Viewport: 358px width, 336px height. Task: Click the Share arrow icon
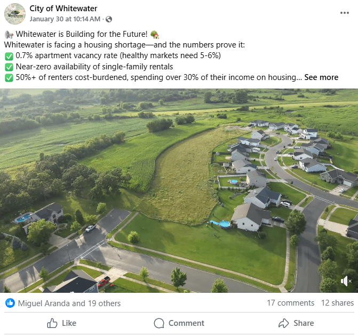point(284,323)
